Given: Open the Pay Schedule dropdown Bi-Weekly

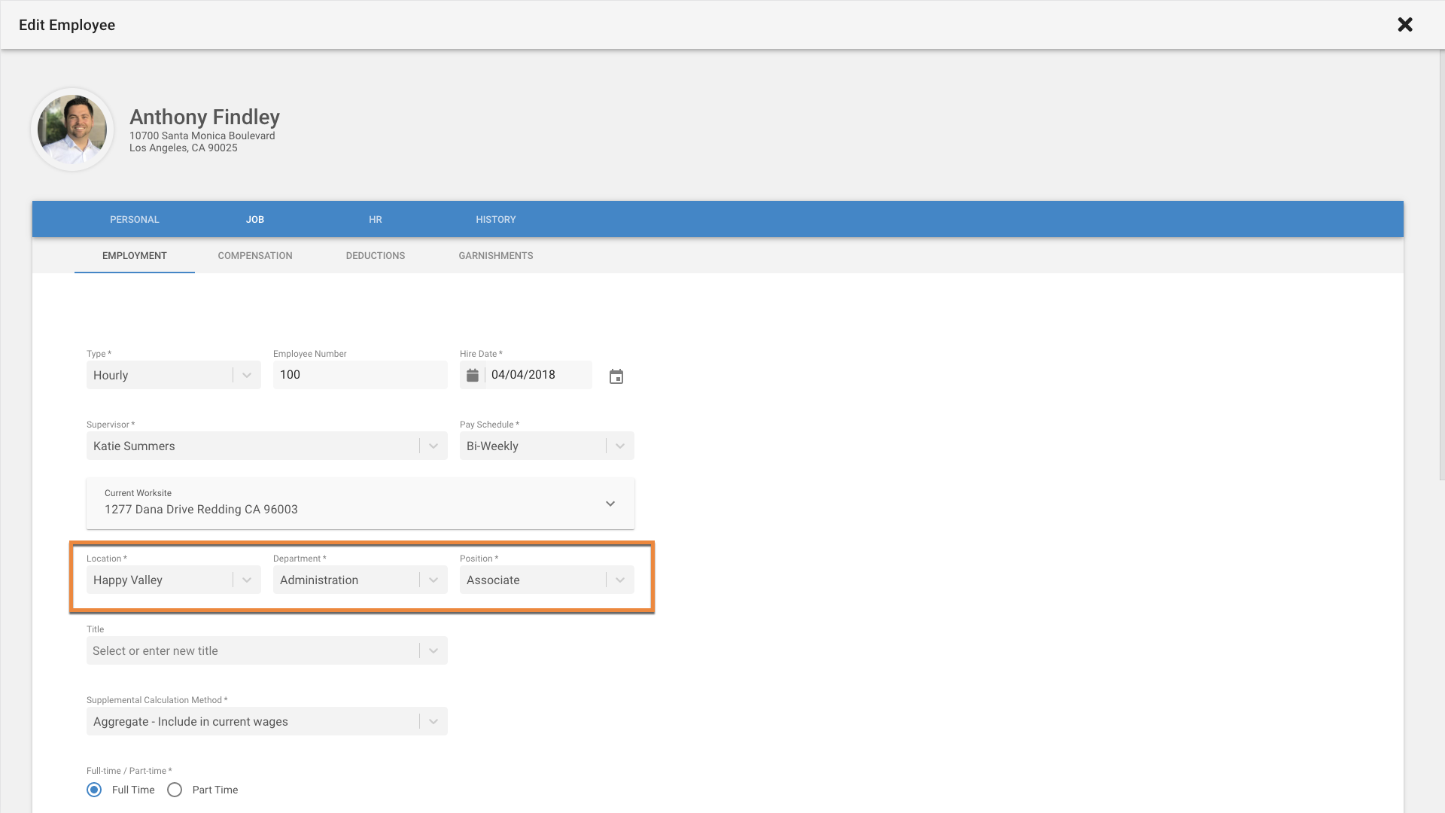Looking at the screenshot, I should (547, 446).
